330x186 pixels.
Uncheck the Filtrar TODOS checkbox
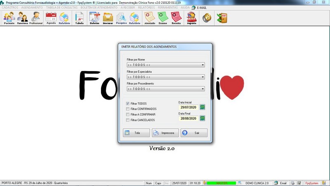[x=127, y=104]
